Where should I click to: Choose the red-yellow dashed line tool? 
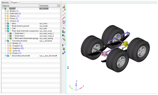pyautogui.click(x=64, y=14)
